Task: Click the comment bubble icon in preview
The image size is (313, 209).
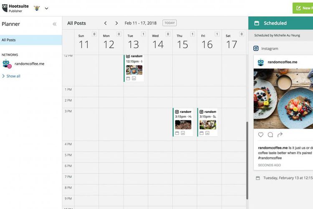Action: click(270, 135)
